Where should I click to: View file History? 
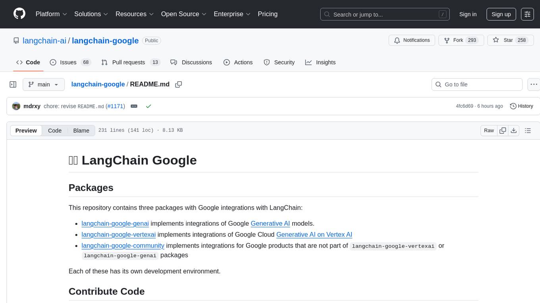click(521, 106)
